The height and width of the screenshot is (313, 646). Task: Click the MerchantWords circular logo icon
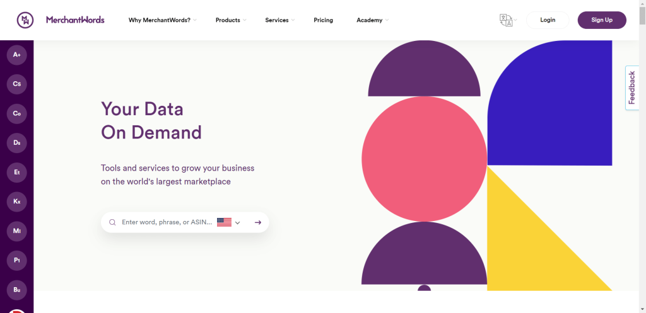point(25,20)
